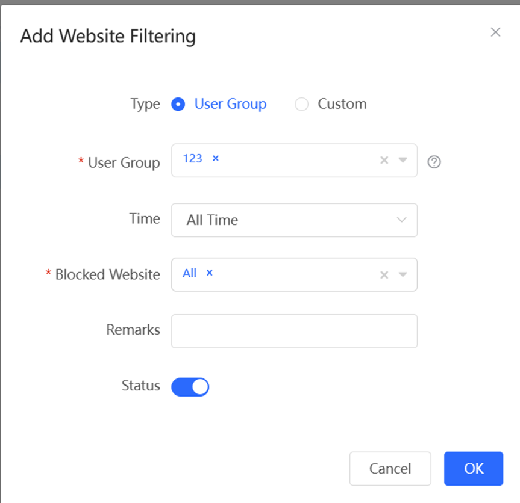
Task: Open User Group help tooltip icon
Action: 434,162
